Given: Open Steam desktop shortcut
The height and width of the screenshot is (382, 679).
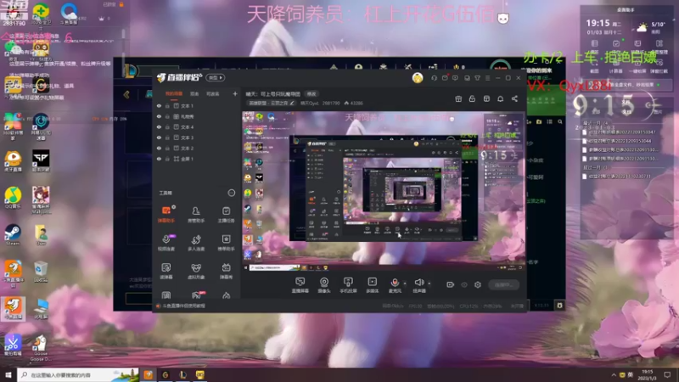Looking at the screenshot, I should click(x=13, y=235).
